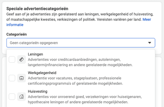Check the Huisvesting checkbox
164x107 pixels.
pos(12,97)
